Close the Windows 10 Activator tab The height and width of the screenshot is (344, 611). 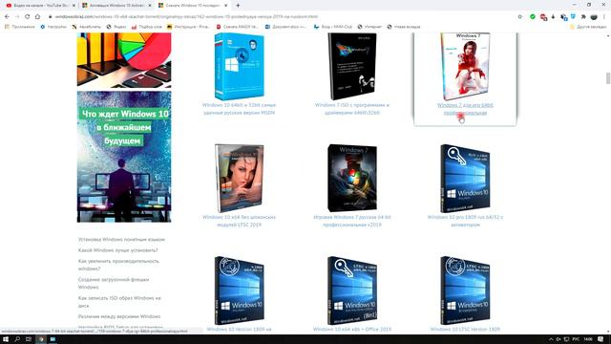(150, 6)
